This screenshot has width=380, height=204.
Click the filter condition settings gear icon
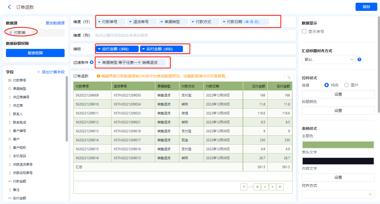point(91,62)
